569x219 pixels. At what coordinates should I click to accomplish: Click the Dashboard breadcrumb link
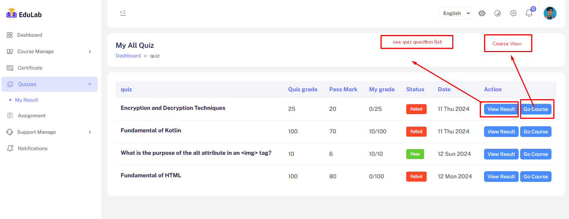[x=128, y=56]
